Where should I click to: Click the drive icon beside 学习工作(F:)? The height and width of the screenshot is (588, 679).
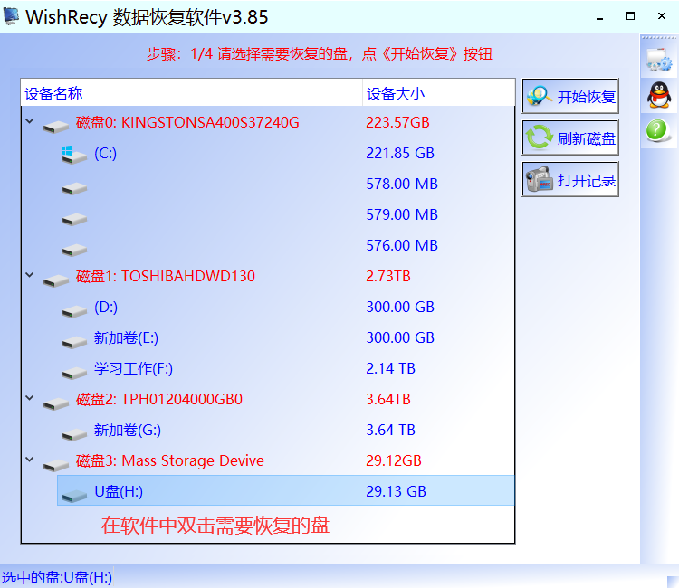pos(74,373)
